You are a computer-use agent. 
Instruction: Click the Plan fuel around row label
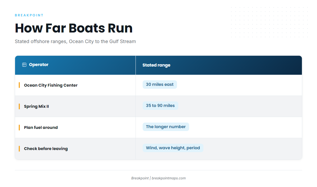41,128
